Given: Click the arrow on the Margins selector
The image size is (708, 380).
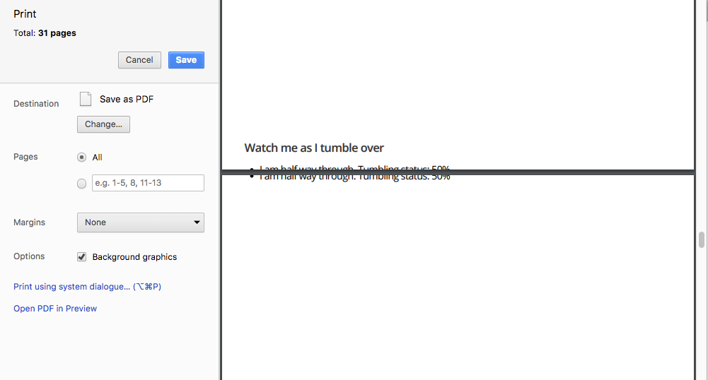Looking at the screenshot, I should (197, 222).
